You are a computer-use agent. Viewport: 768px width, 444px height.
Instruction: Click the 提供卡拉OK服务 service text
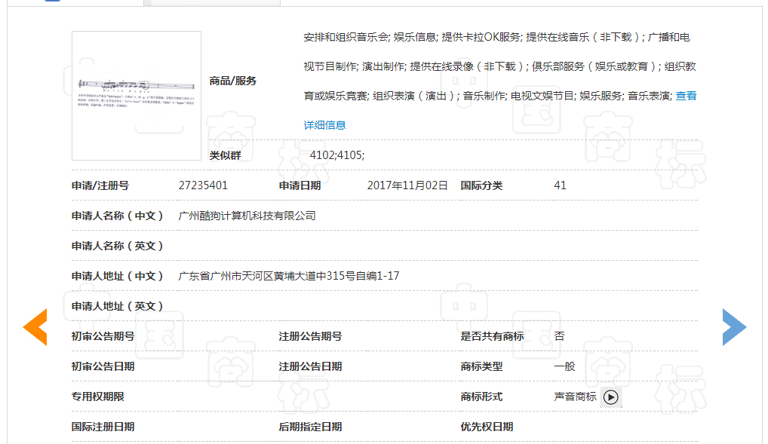point(481,37)
